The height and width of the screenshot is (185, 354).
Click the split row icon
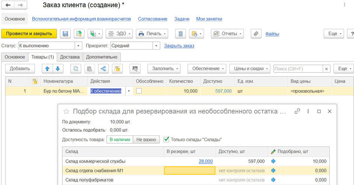(x=104, y=69)
